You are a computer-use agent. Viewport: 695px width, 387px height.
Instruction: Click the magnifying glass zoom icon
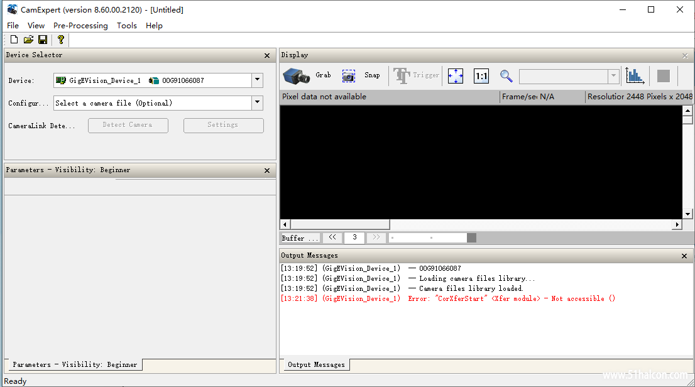click(506, 76)
